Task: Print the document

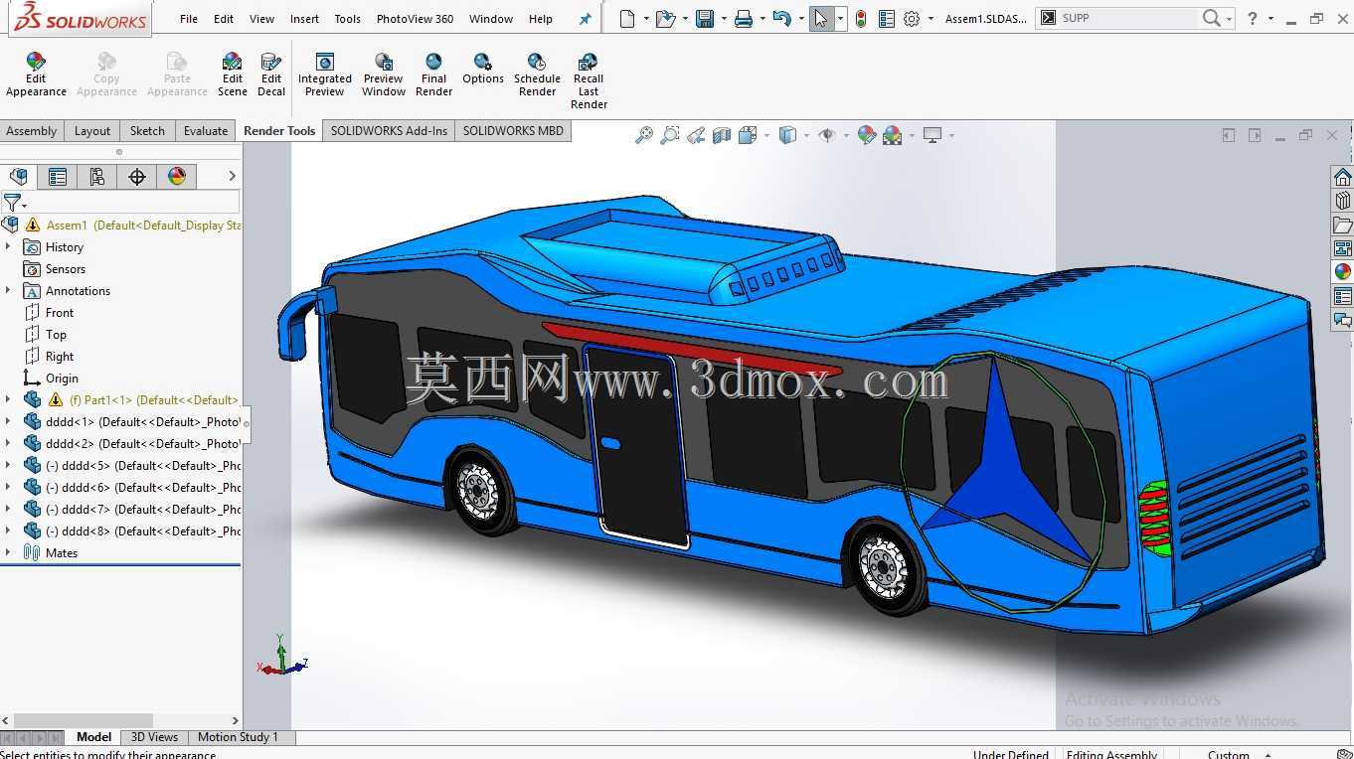Action: tap(743, 18)
